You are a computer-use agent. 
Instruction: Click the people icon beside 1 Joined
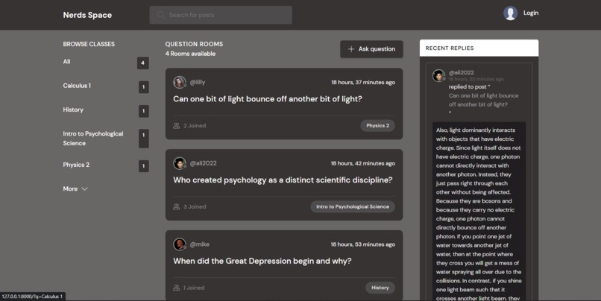(x=176, y=288)
